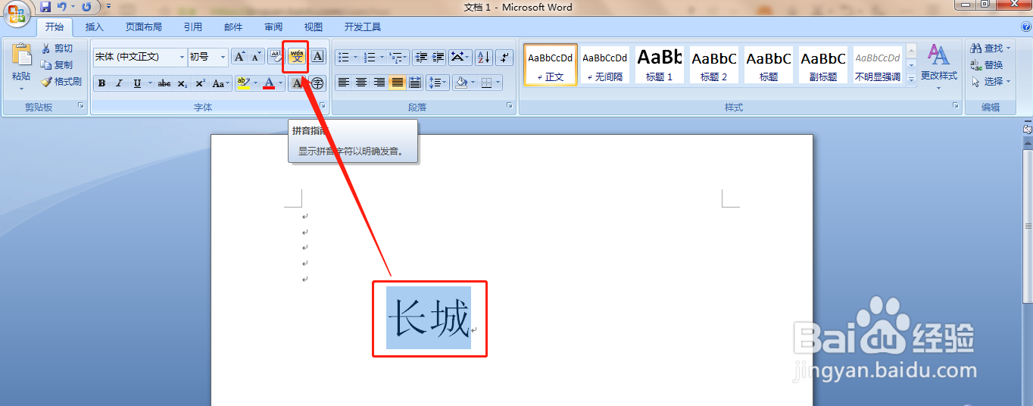Click the Shrink Font icon

(x=256, y=57)
